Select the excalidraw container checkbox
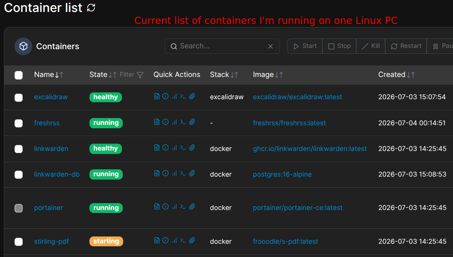 click(x=19, y=97)
